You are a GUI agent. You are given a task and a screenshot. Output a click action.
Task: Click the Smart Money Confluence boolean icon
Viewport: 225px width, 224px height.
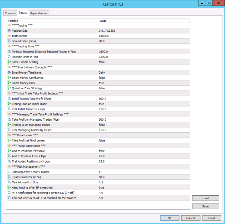(9, 77)
